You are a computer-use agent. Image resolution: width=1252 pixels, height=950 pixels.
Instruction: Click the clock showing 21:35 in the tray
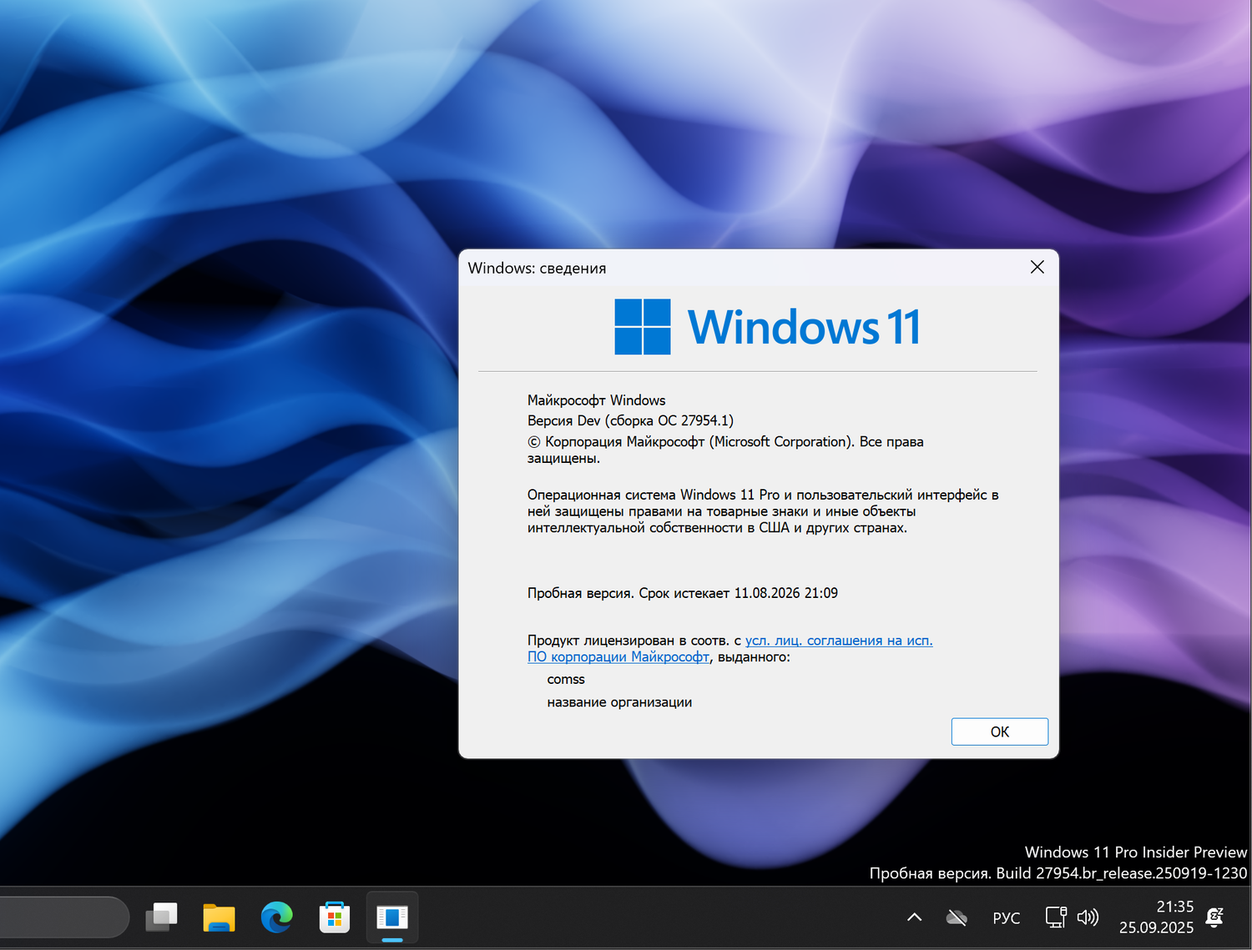point(1175,907)
